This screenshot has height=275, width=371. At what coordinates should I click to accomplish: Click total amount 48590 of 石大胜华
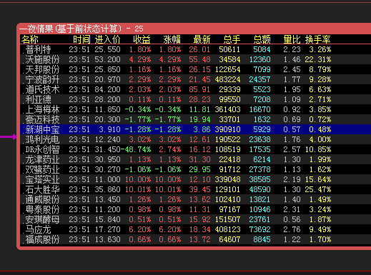click(259, 189)
